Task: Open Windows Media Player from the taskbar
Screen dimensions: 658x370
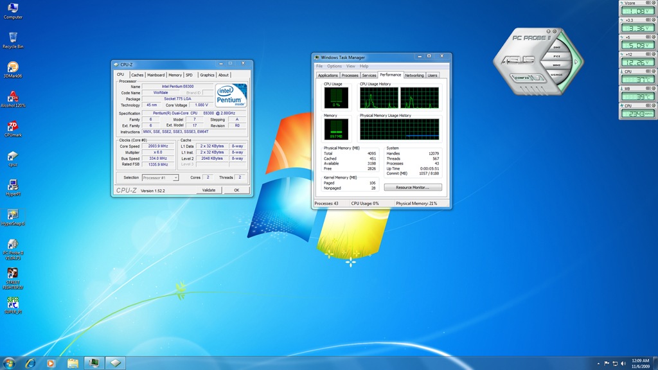Action: [x=51, y=363]
